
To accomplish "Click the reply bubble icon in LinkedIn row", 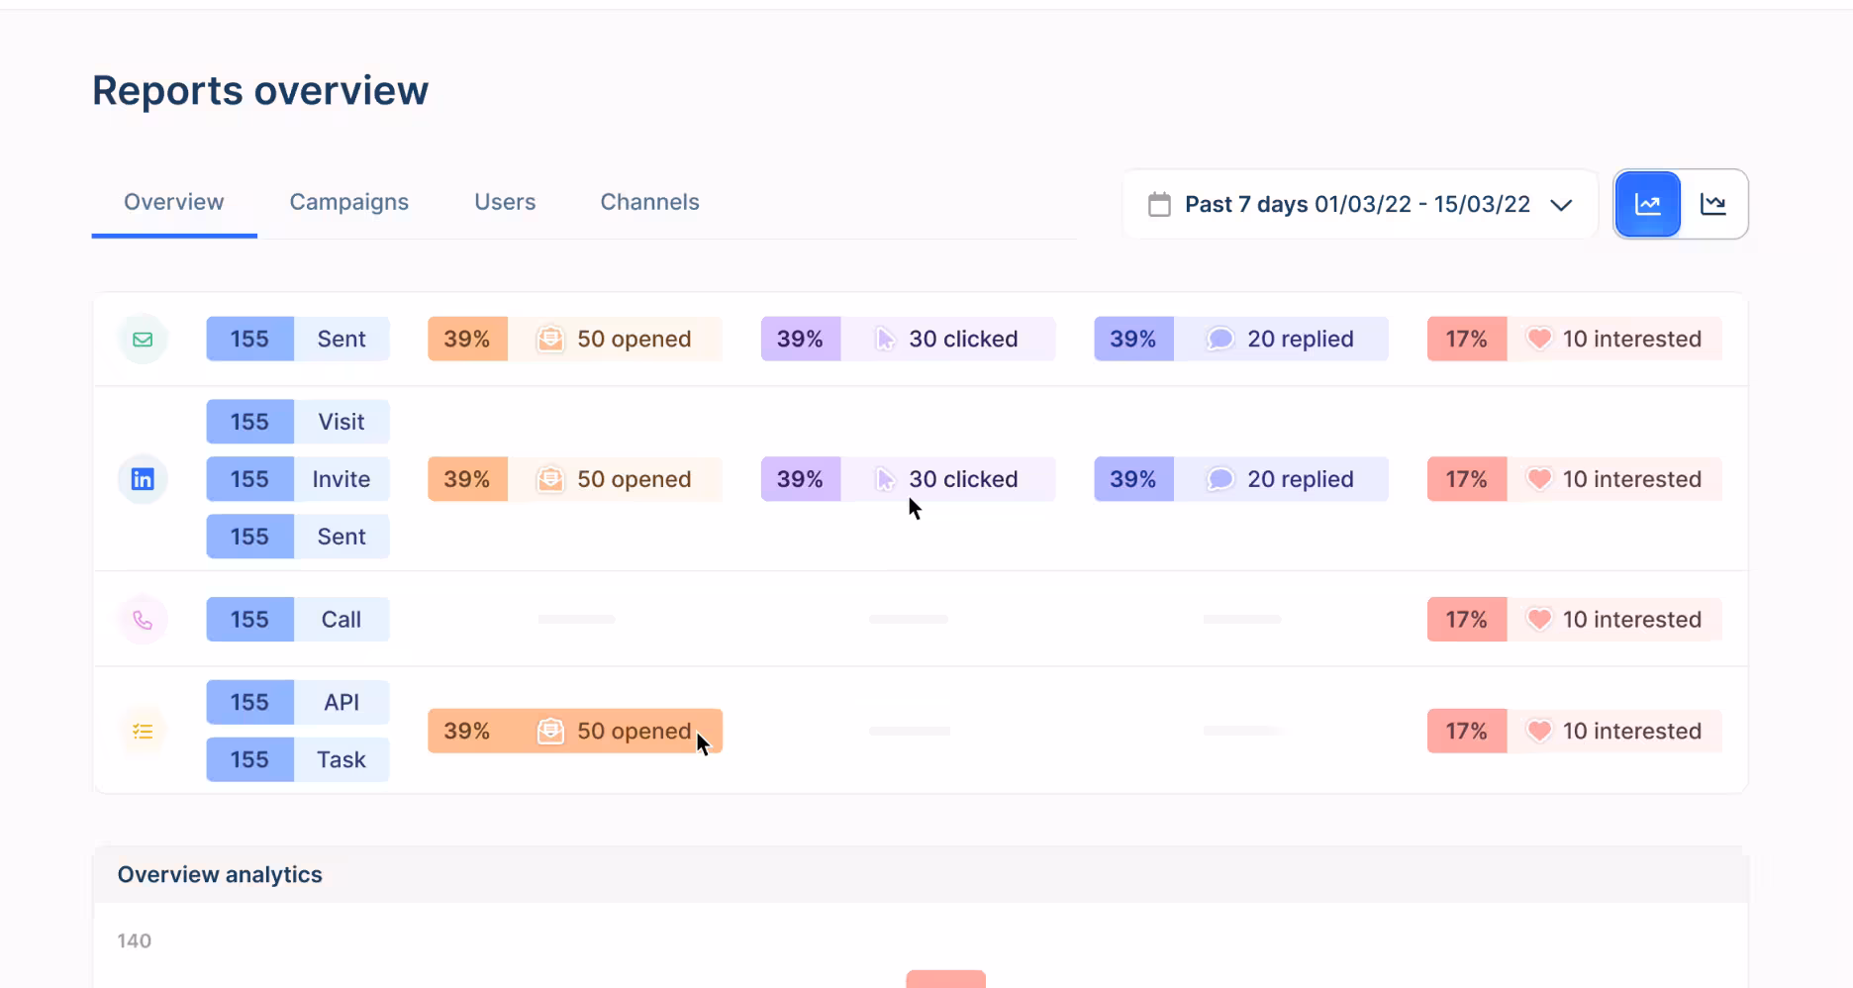I will 1220,480.
